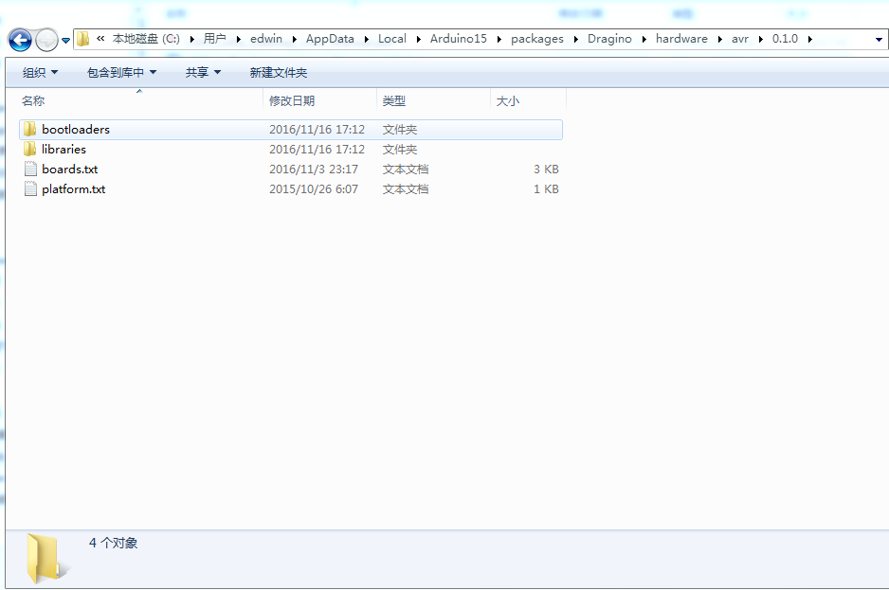Expand arrow after packages breadcrumb
Image resolution: width=889 pixels, height=590 pixels.
point(576,39)
